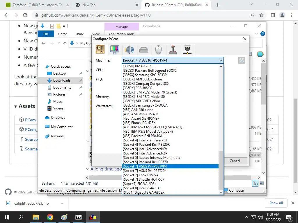Show hidden system tray icons

(x=246, y=217)
